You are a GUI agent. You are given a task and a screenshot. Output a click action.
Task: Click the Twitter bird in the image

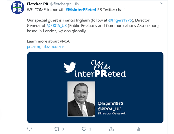click(70, 67)
